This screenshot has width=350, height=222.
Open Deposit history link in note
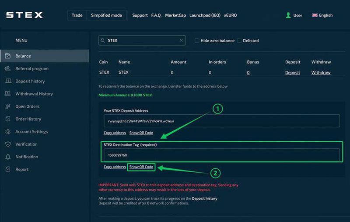click(204, 198)
